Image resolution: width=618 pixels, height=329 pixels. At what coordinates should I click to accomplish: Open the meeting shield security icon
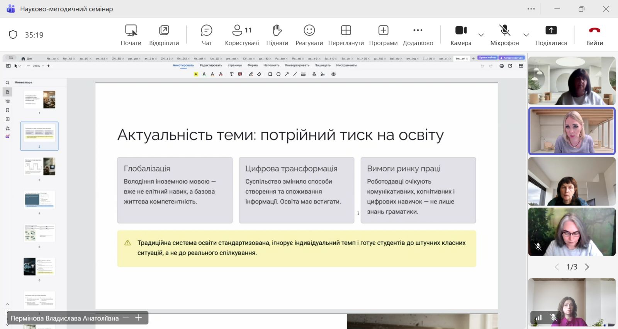pyautogui.click(x=13, y=35)
